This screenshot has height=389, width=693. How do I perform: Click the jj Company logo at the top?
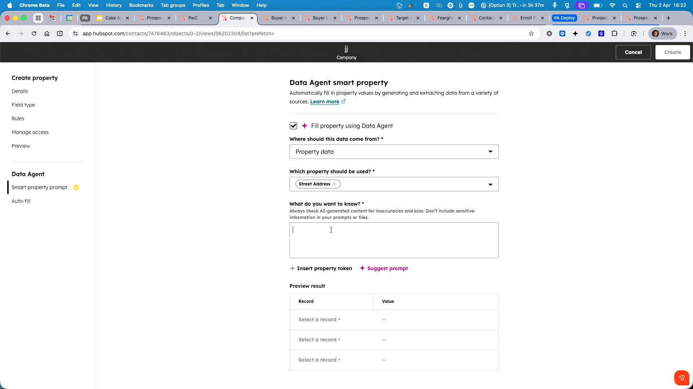point(346,52)
